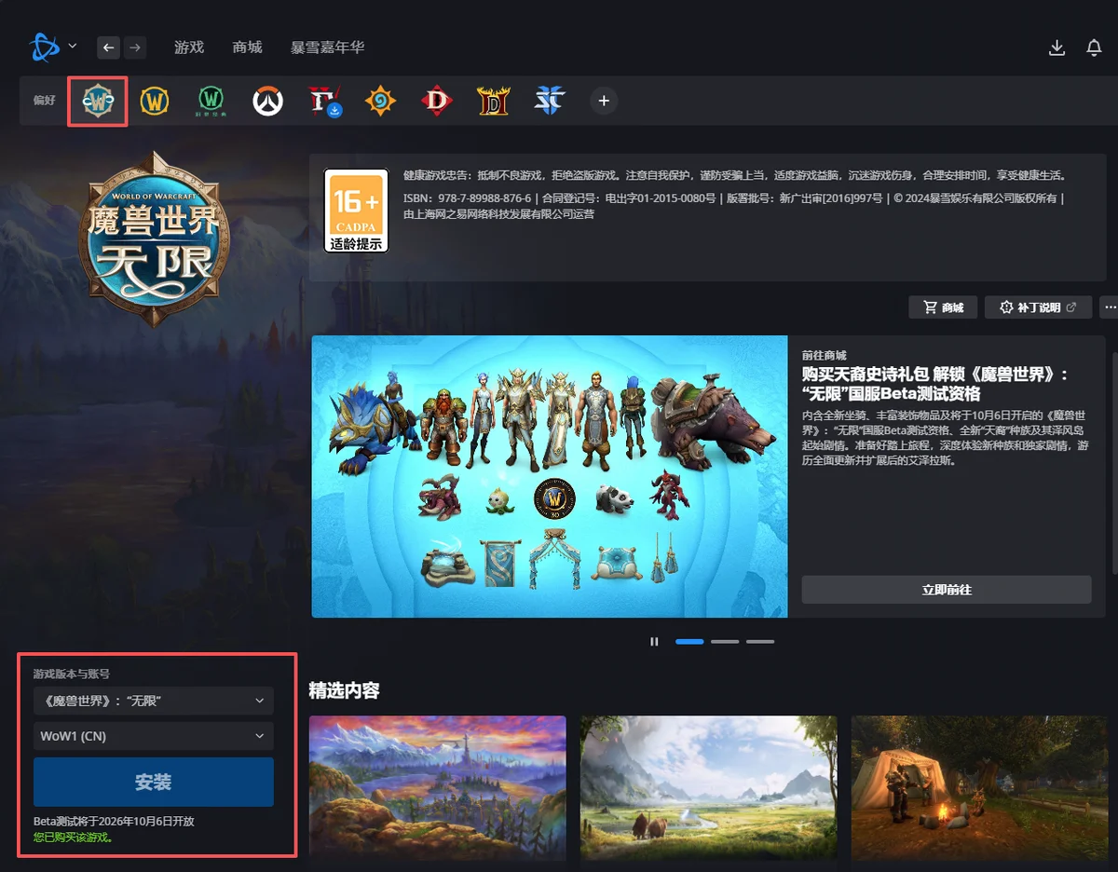Open the 游戏 tab

189,47
